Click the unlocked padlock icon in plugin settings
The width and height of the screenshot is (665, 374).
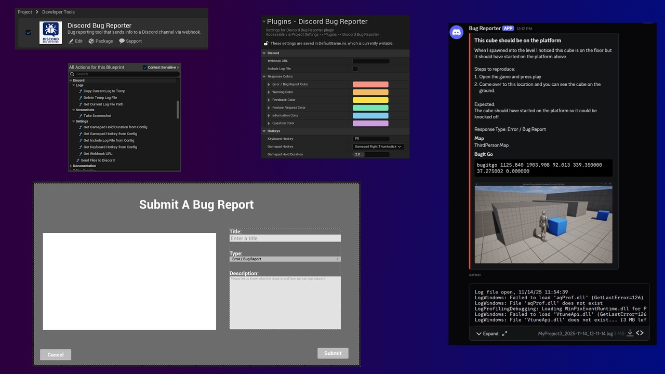tap(267, 44)
